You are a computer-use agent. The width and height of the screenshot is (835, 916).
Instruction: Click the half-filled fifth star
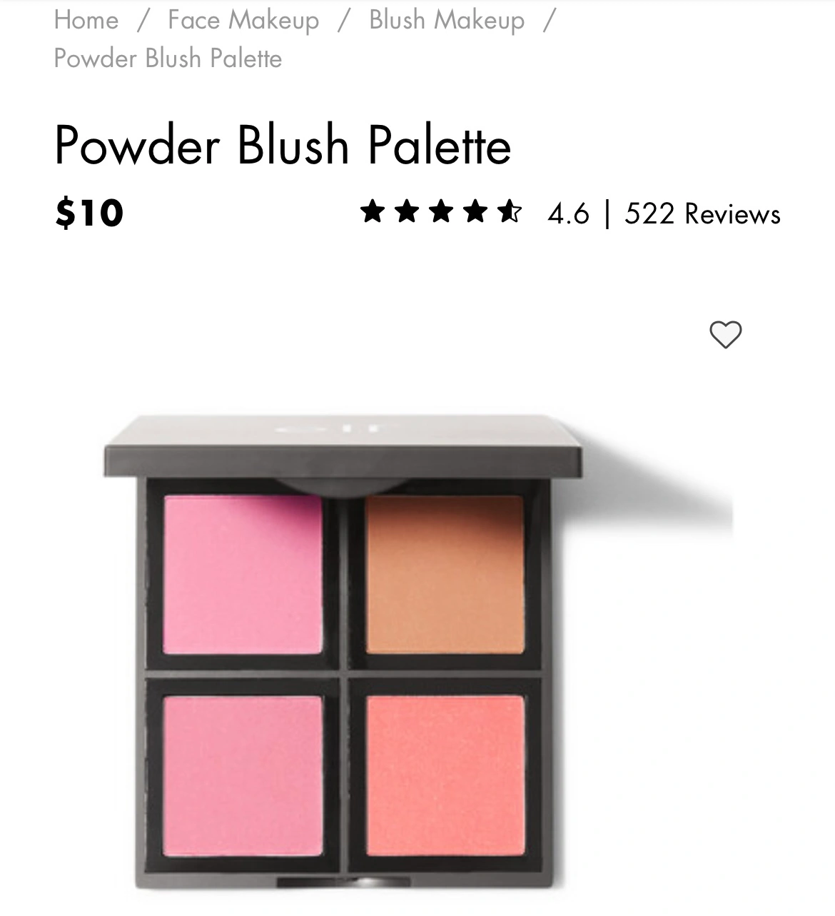click(510, 211)
